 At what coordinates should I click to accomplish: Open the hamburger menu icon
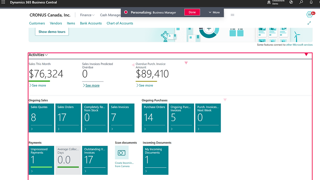point(232,15)
